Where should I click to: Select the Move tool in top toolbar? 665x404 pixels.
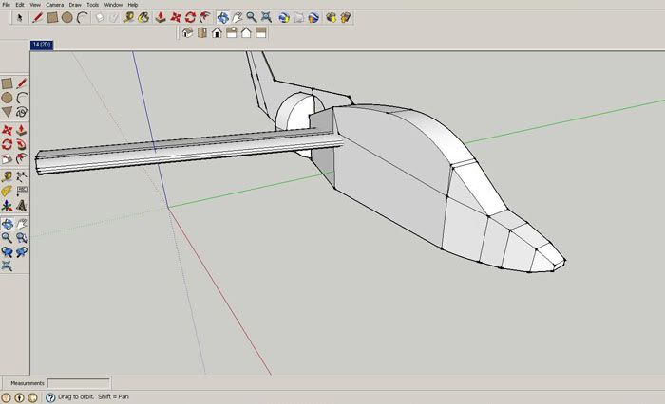click(x=175, y=18)
